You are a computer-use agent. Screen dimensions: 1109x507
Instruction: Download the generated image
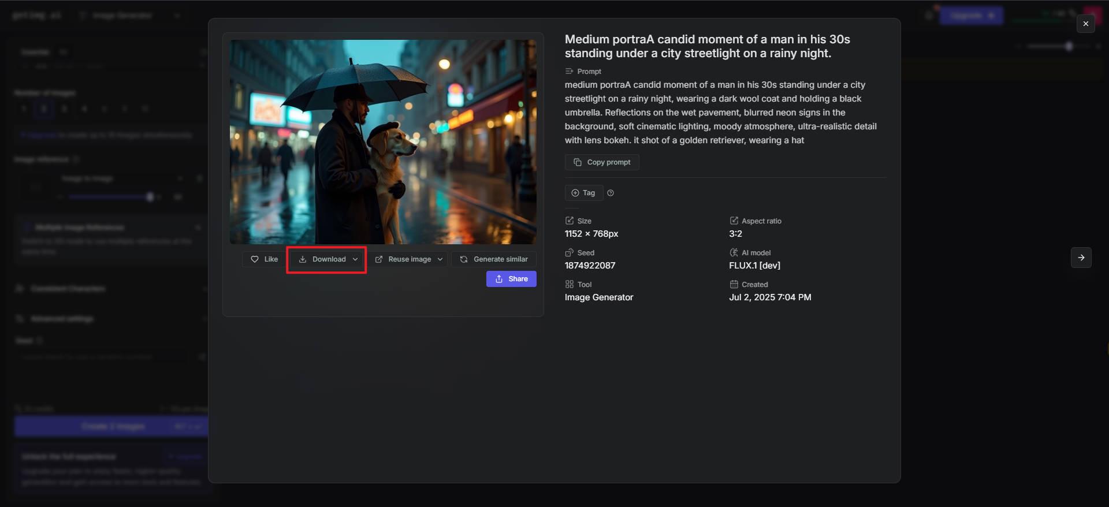coord(322,259)
